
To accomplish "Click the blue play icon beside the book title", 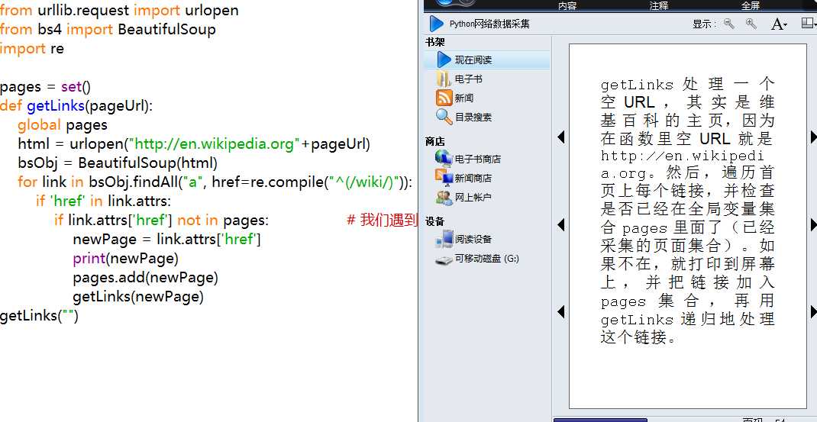I will pos(436,24).
